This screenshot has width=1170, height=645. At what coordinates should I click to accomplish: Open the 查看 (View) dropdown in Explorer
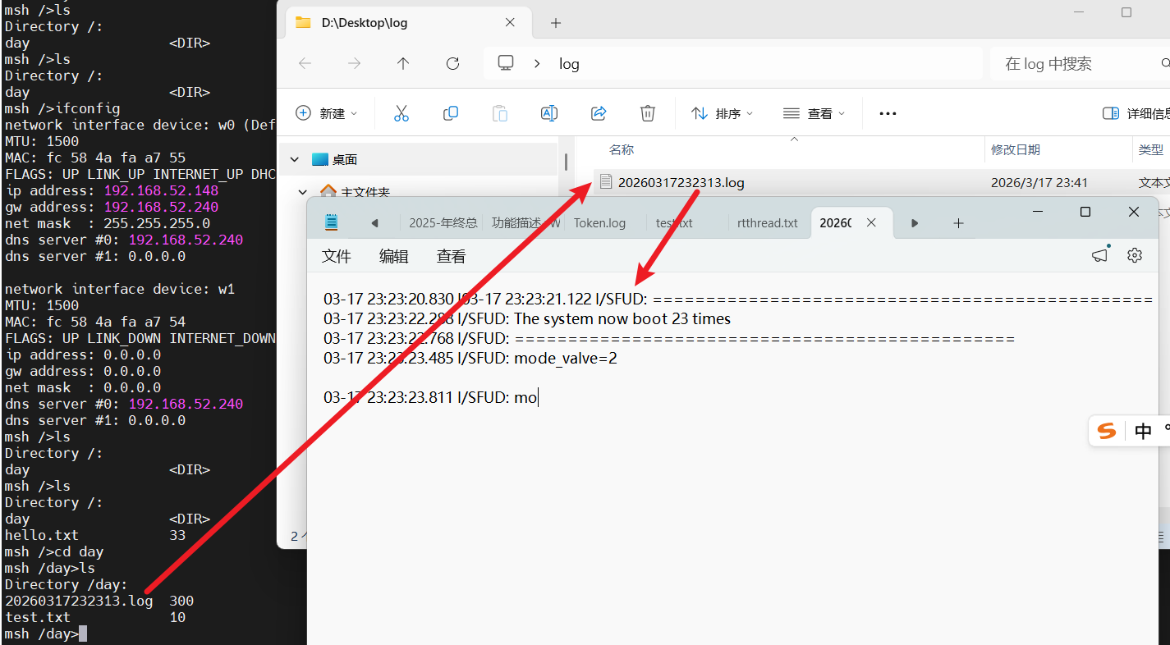(x=814, y=113)
